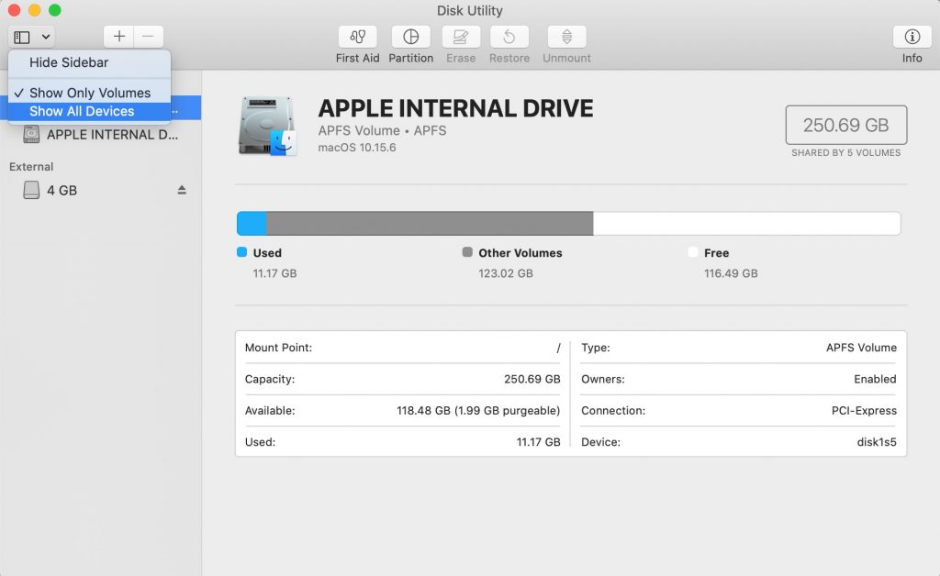
Task: Click the minus volume button
Action: tap(148, 37)
